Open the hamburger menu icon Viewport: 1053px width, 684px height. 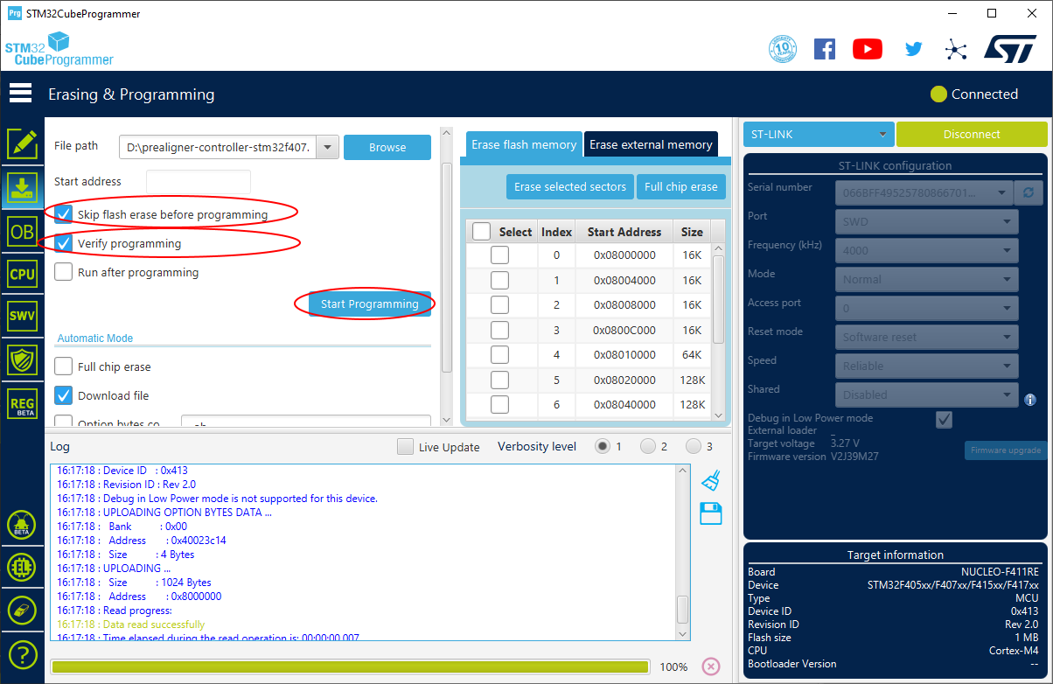(x=20, y=94)
